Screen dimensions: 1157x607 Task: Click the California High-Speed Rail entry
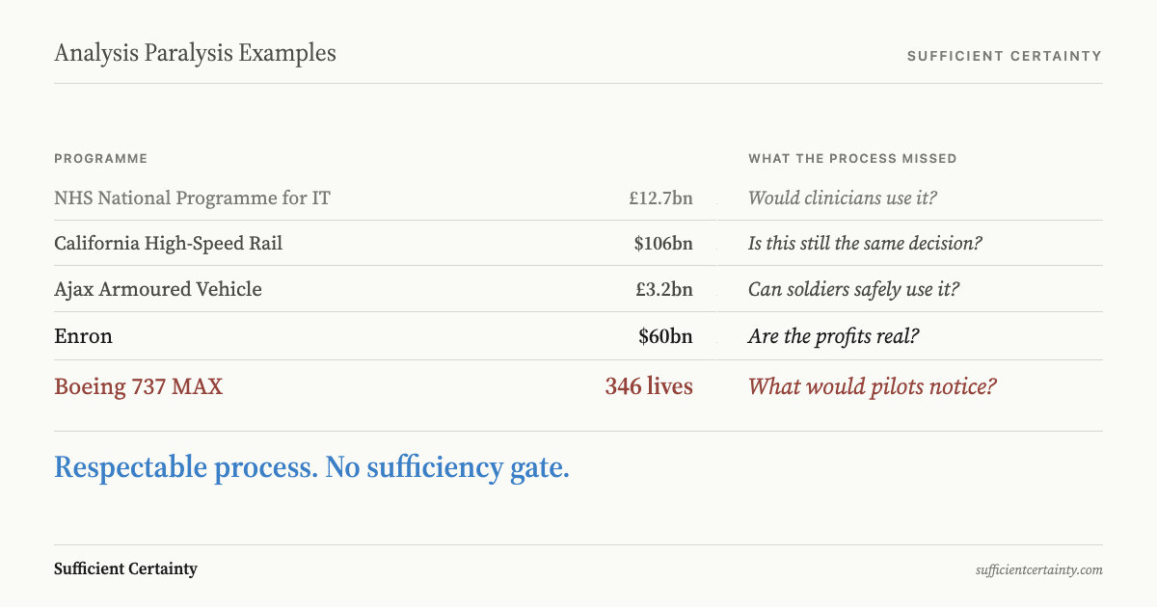pyautogui.click(x=169, y=244)
